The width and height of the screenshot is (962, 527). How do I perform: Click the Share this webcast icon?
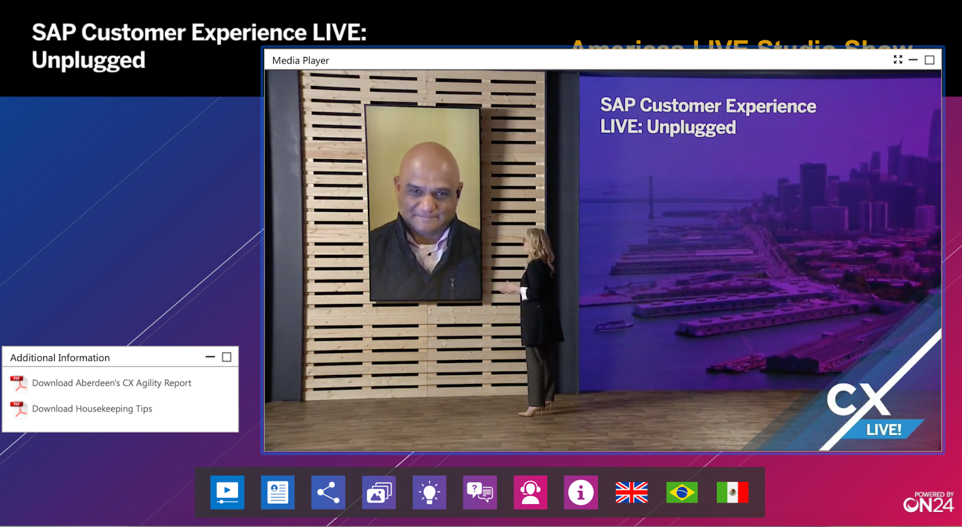pos(328,492)
